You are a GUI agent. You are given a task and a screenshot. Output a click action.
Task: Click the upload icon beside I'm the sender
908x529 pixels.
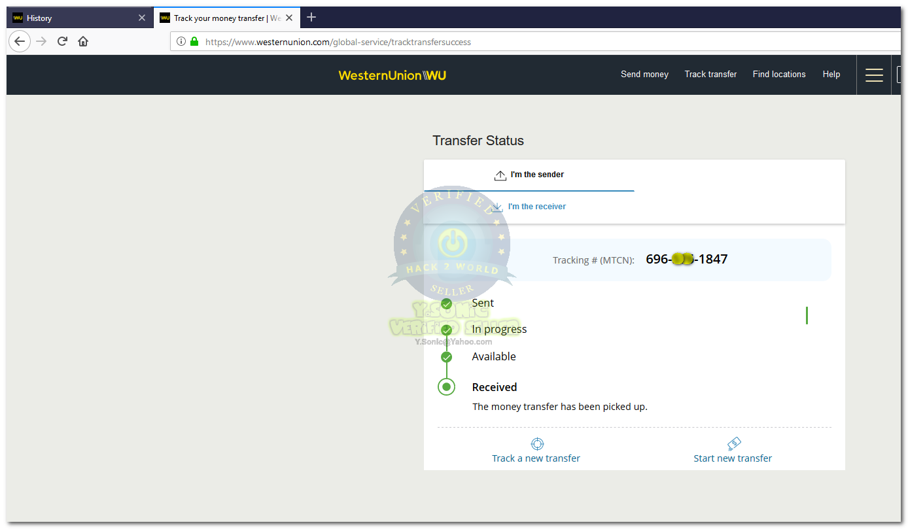tap(500, 175)
